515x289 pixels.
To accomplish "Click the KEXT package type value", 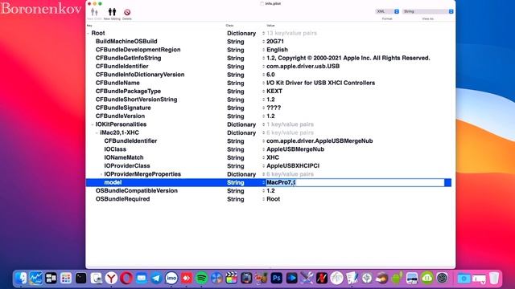I will pyautogui.click(x=274, y=91).
